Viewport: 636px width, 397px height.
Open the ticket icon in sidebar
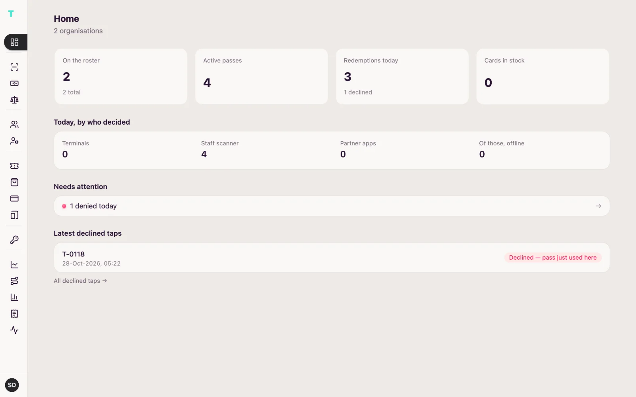(14, 166)
